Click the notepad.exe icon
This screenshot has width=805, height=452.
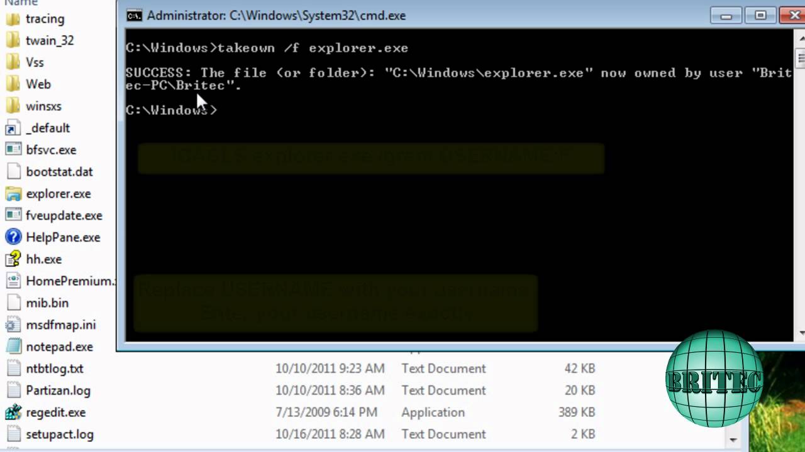coord(13,347)
